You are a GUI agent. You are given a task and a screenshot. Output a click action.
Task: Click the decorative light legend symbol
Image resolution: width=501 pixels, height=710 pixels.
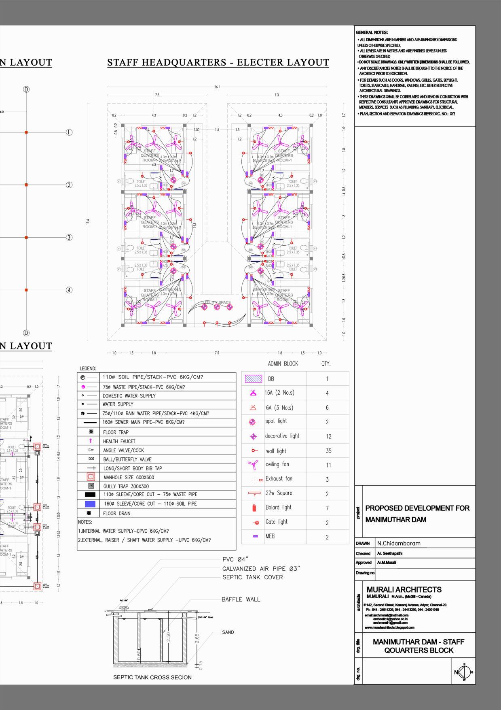coord(253,436)
